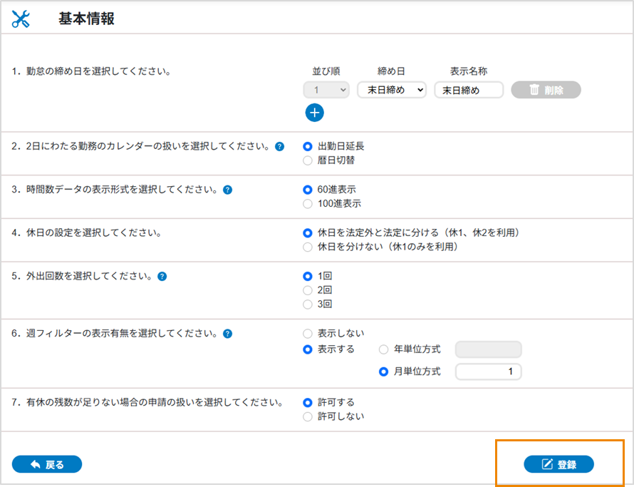Viewport: 634px width, 487px height.
Task: Choose 100進表示 display format
Action: (x=308, y=204)
